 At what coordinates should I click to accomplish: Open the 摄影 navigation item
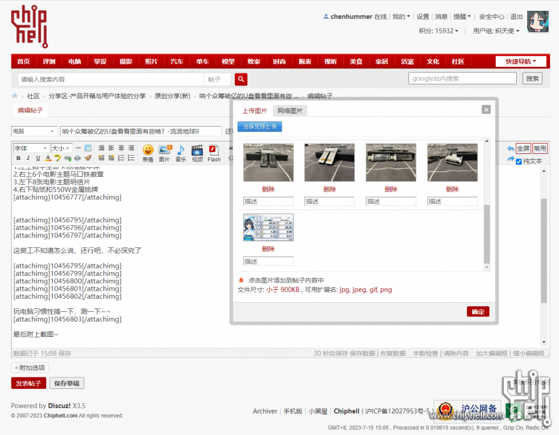point(126,61)
